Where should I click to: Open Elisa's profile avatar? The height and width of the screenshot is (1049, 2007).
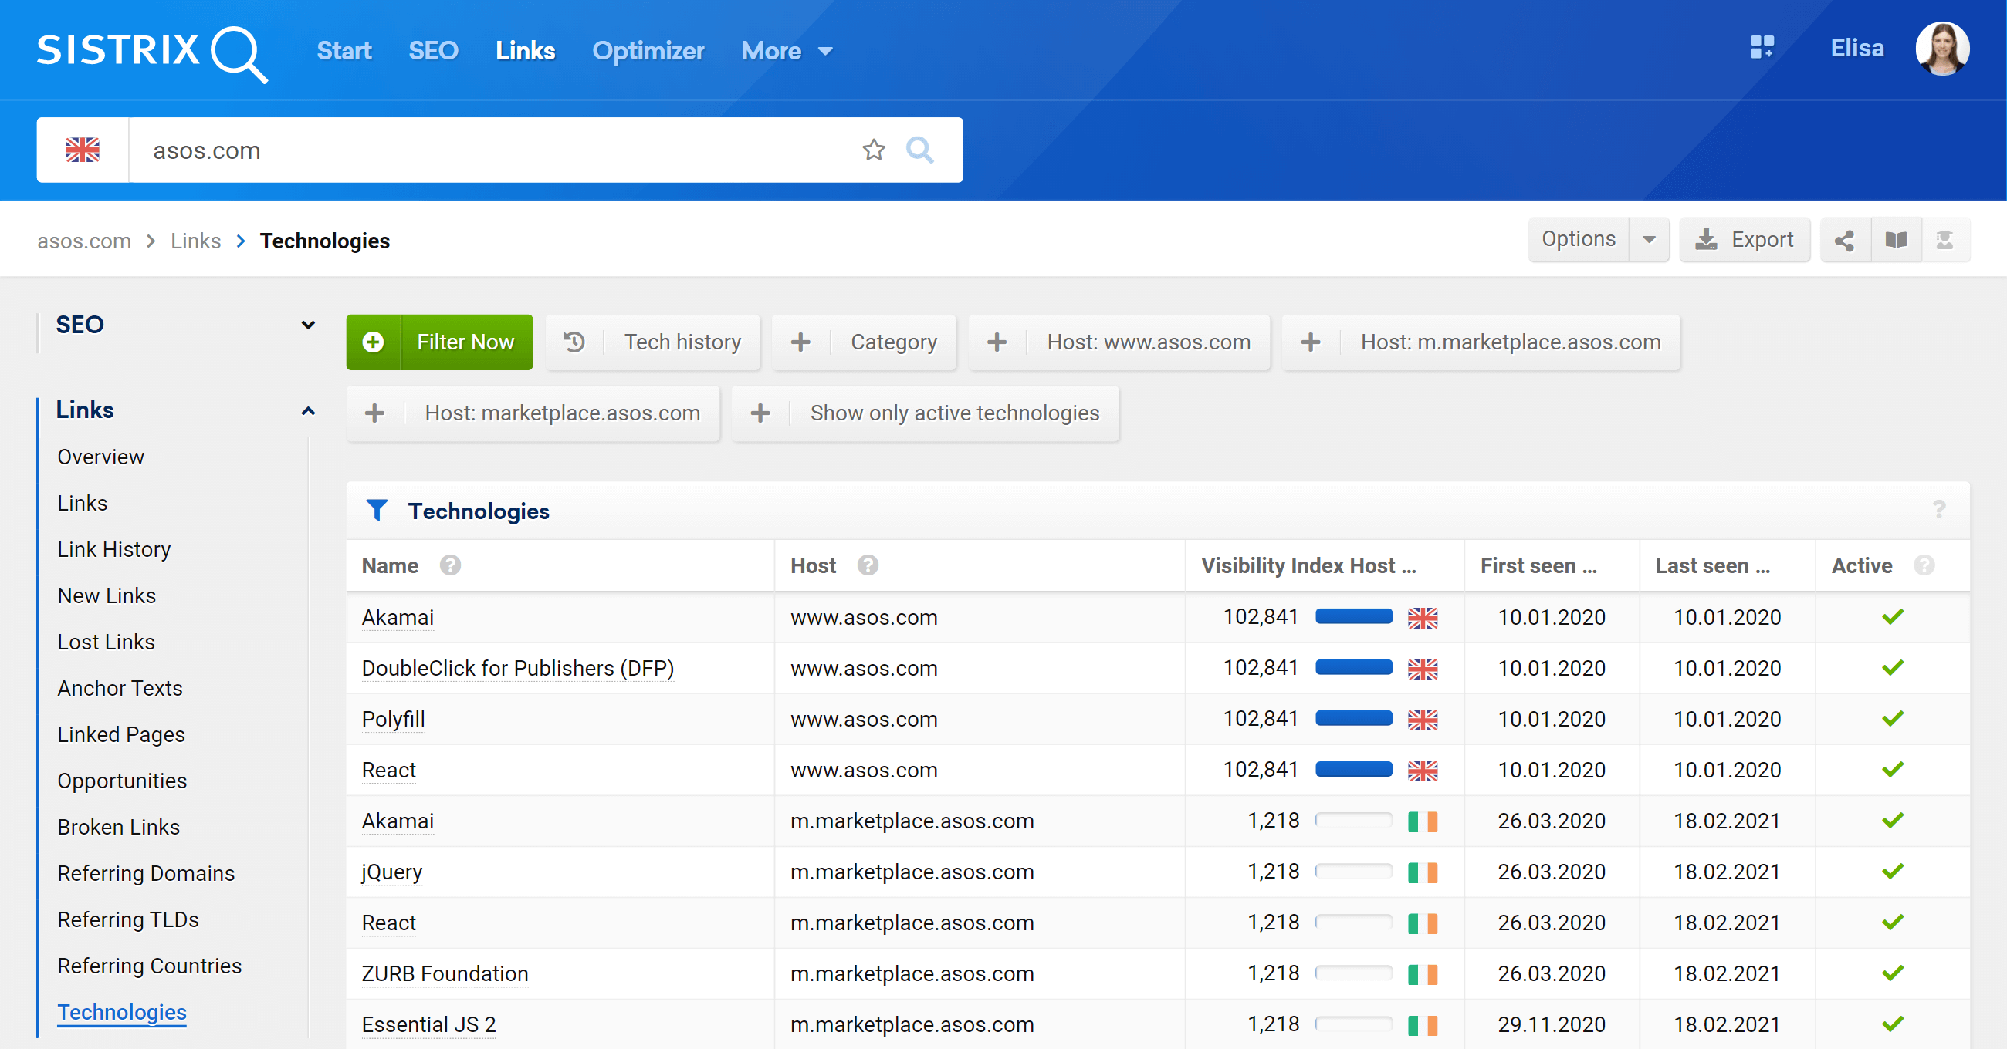coord(1942,49)
